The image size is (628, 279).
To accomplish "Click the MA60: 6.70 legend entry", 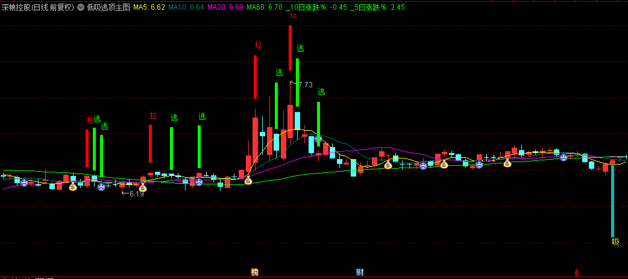I will tap(265, 7).
